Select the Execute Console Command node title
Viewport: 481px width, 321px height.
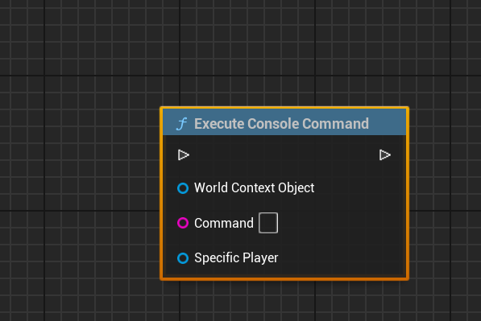coord(281,124)
